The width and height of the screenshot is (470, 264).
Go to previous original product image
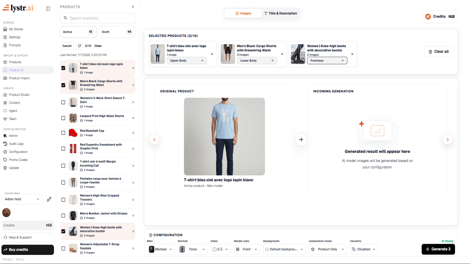(155, 140)
